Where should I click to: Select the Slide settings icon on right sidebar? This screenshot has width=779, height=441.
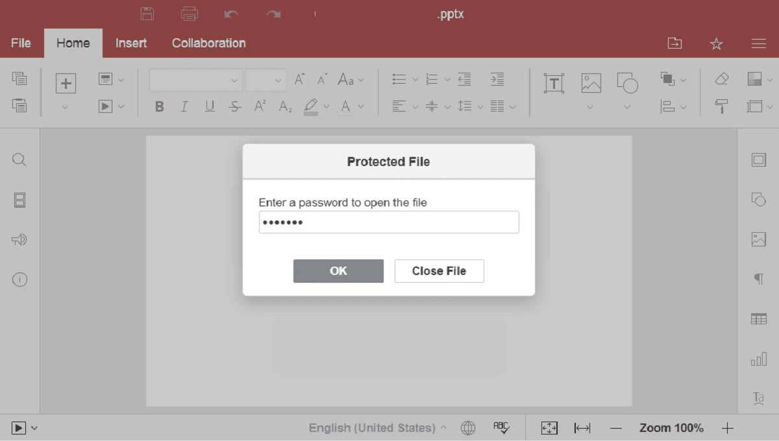tap(759, 160)
